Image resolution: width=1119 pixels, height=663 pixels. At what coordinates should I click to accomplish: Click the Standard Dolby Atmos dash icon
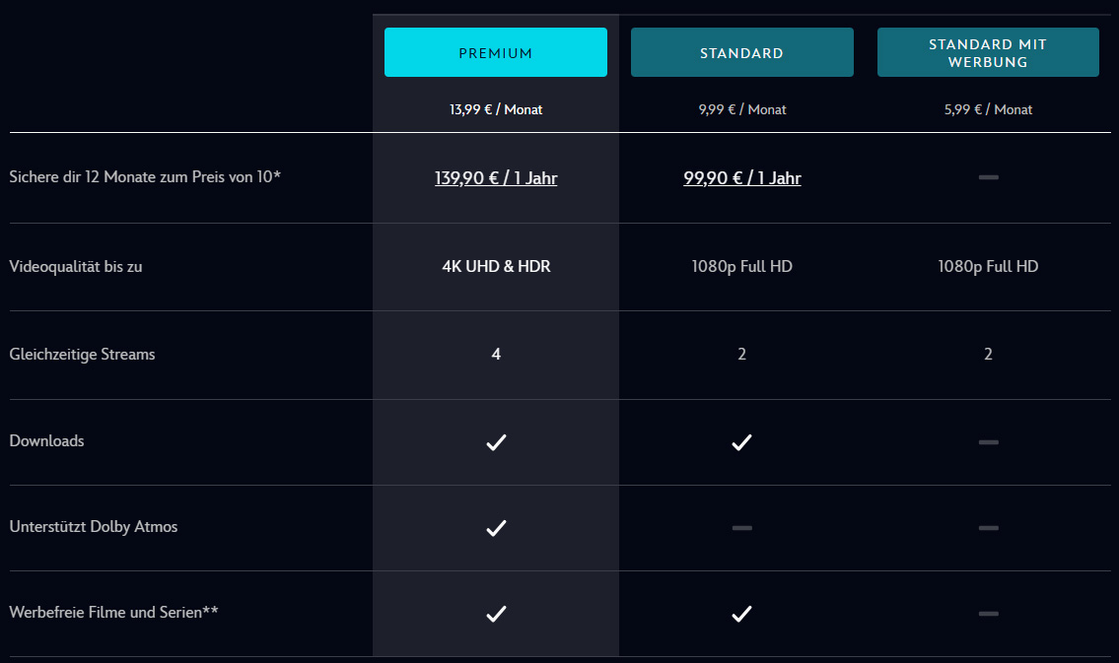point(741,528)
